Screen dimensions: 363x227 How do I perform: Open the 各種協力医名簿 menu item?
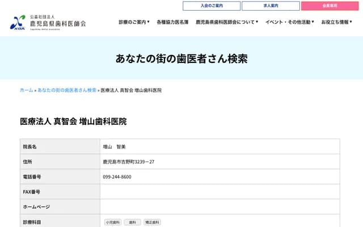[172, 22]
